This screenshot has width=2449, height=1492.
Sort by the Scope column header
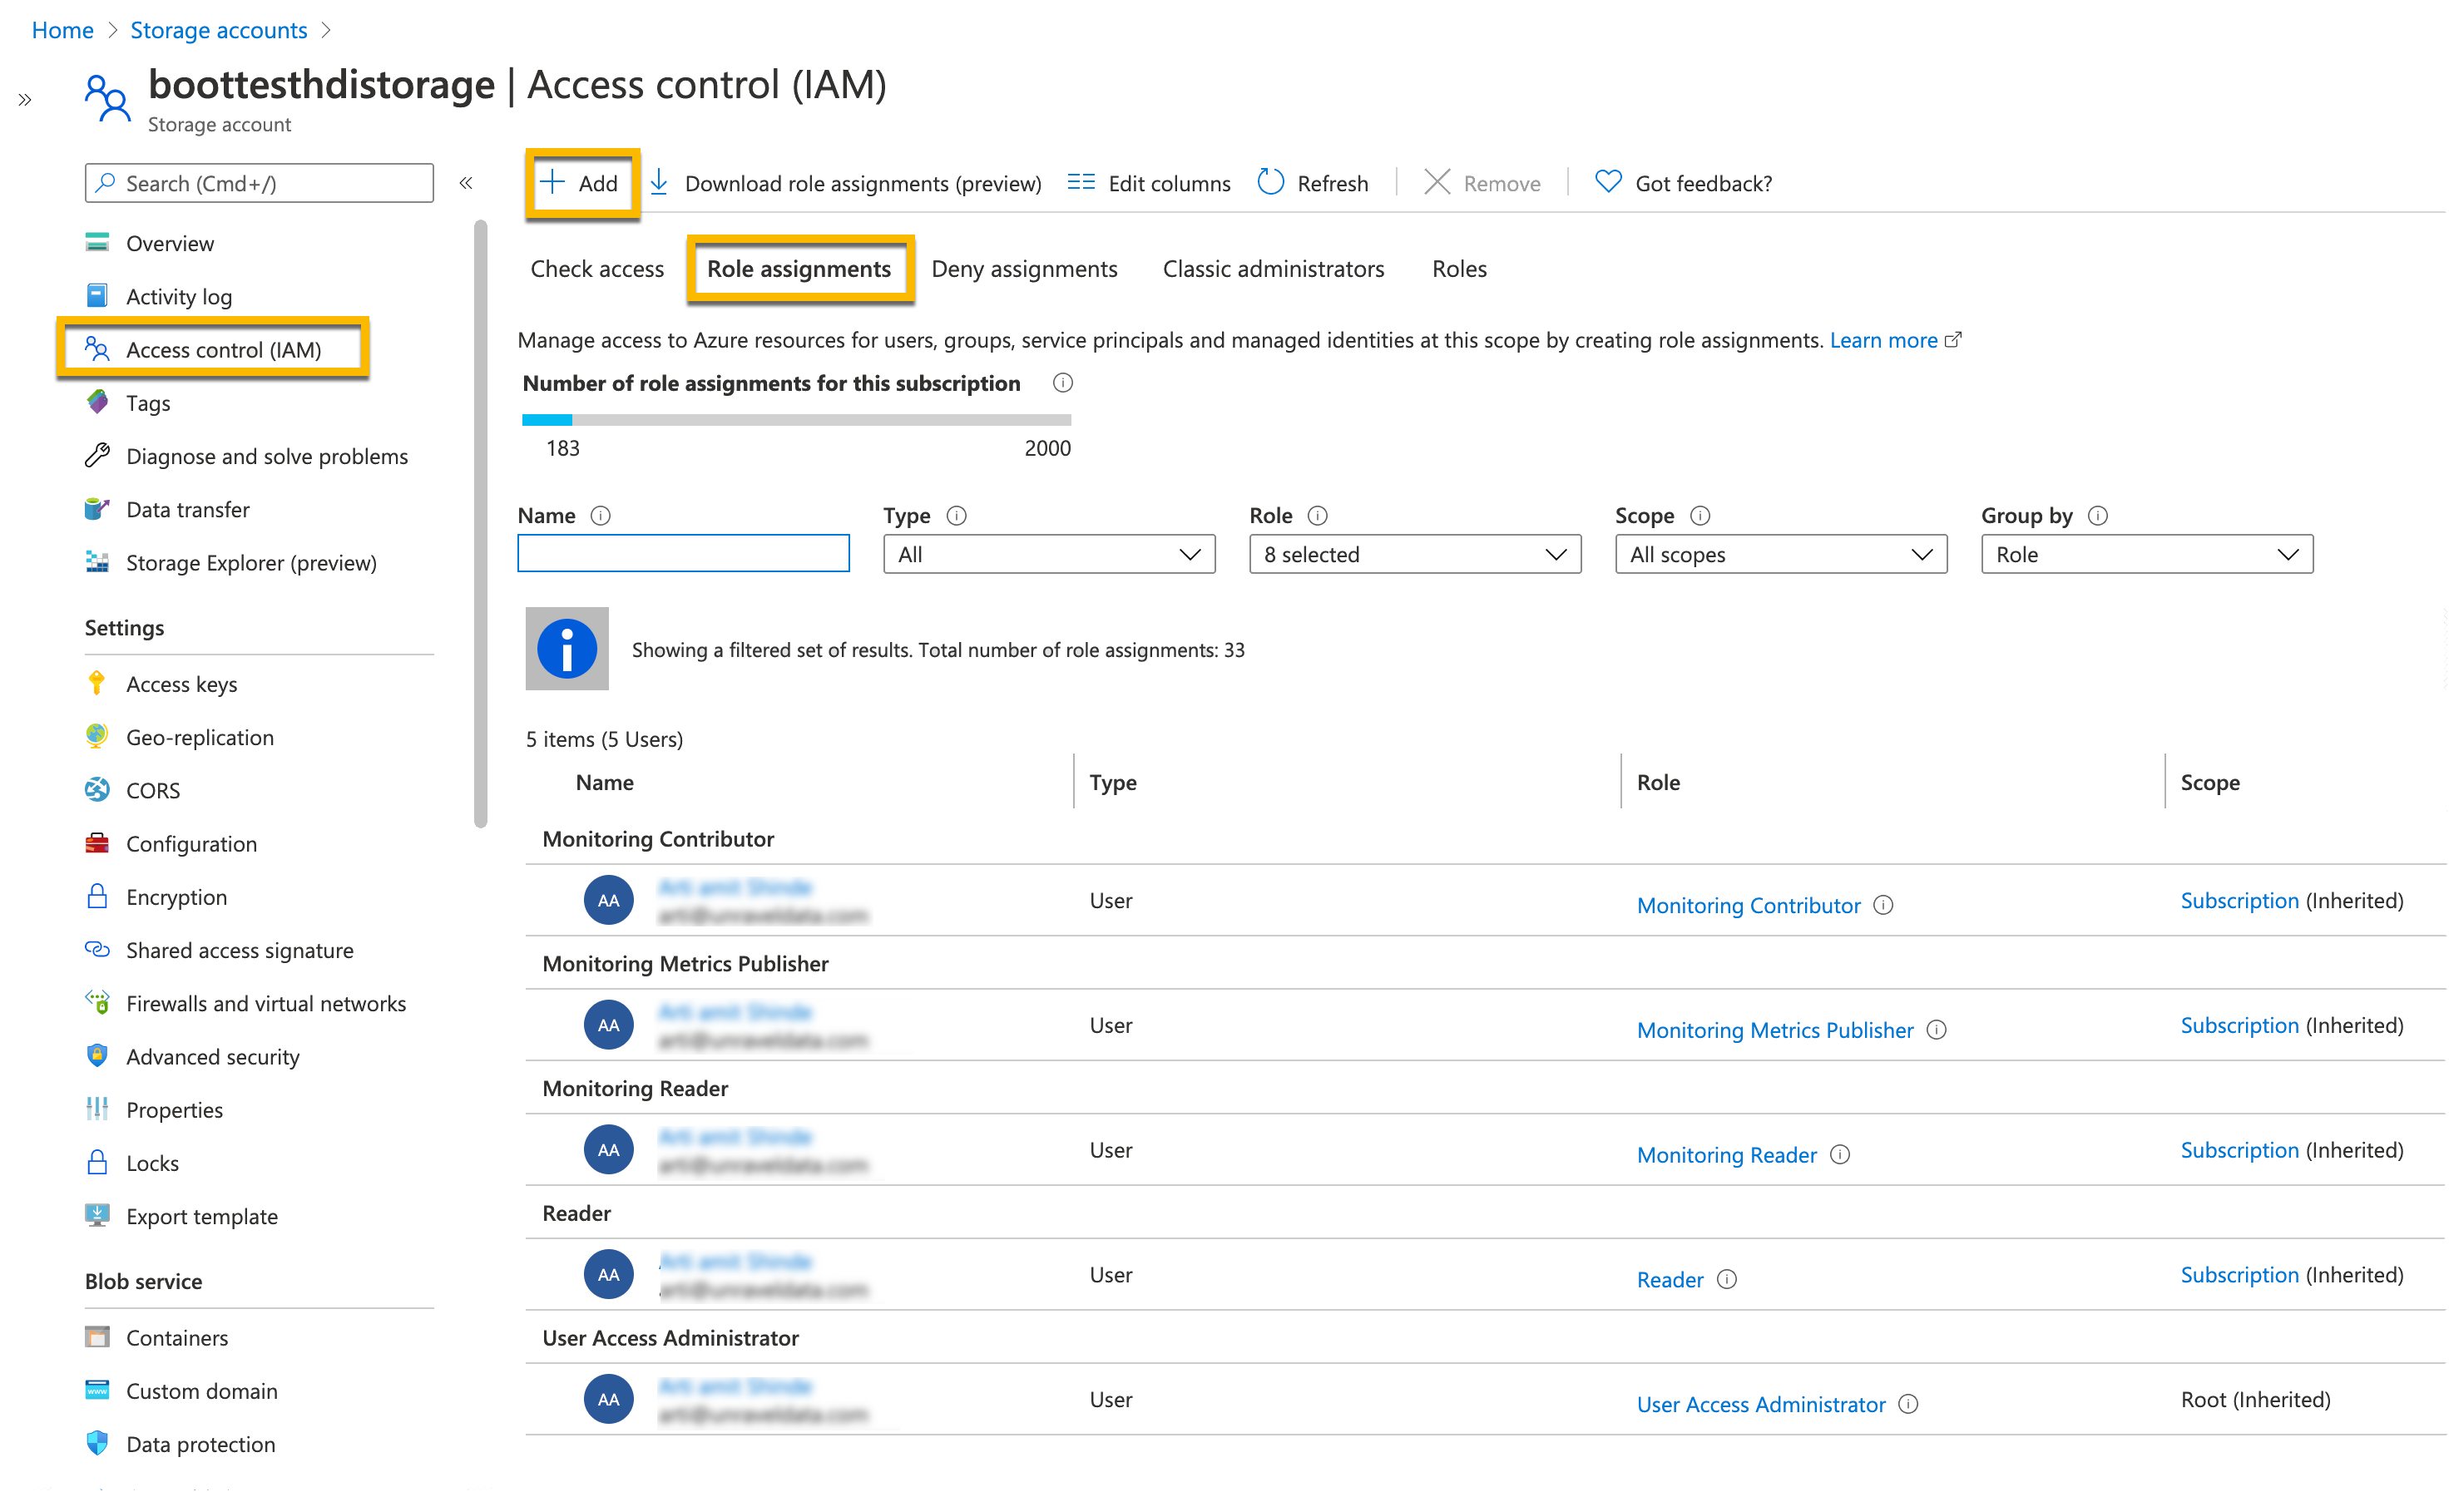[2209, 782]
